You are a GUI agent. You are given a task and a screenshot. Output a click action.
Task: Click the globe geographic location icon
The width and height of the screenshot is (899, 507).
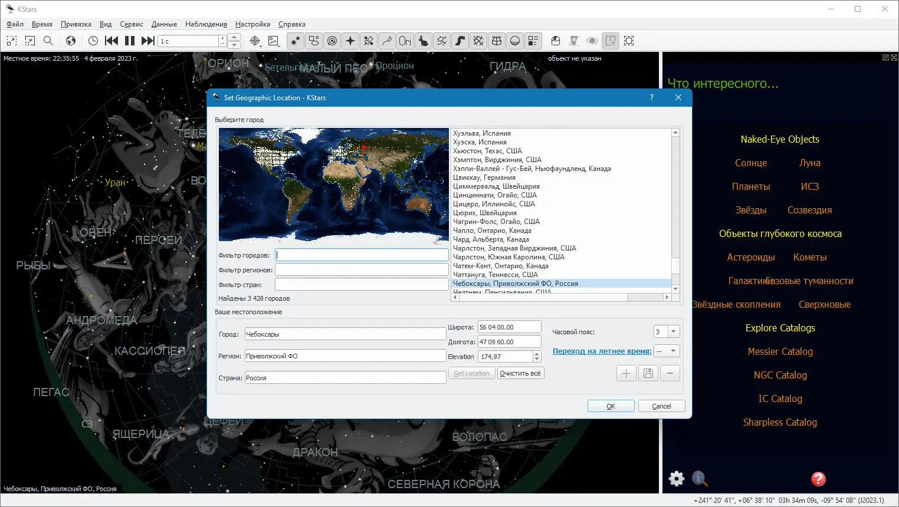[71, 41]
